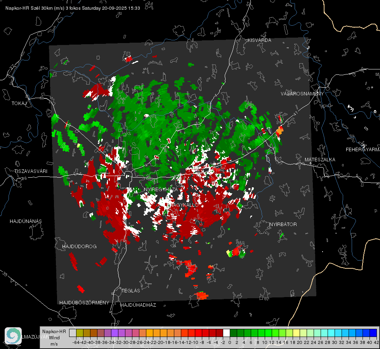
Task: Click road number 35 label
Action: 5,274
